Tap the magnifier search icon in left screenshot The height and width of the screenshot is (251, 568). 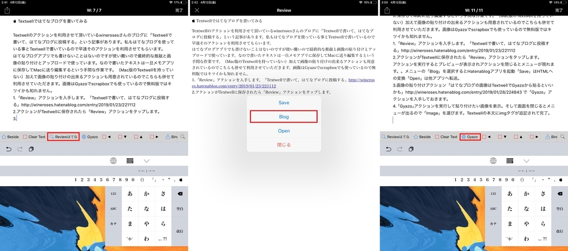point(183,136)
